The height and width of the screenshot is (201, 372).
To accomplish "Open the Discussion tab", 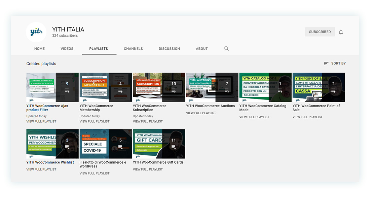I will (169, 49).
